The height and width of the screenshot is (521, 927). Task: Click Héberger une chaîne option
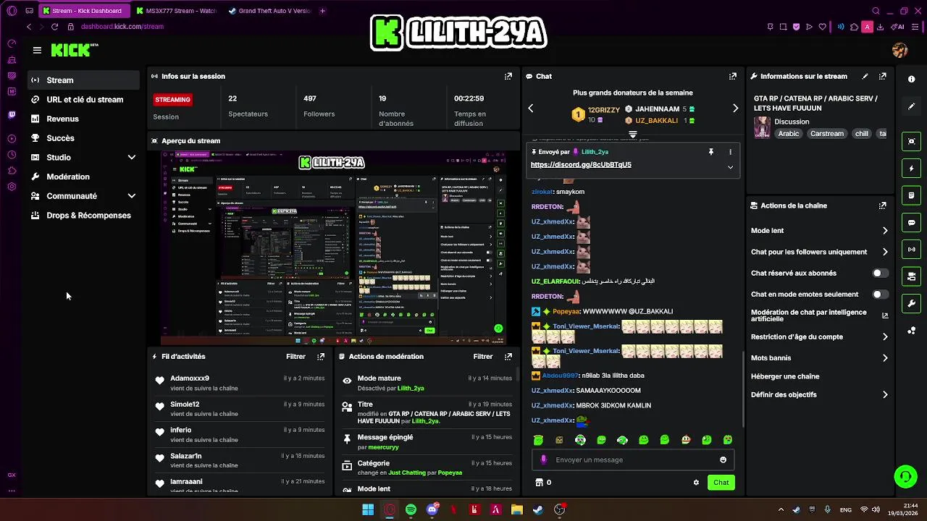(x=785, y=376)
